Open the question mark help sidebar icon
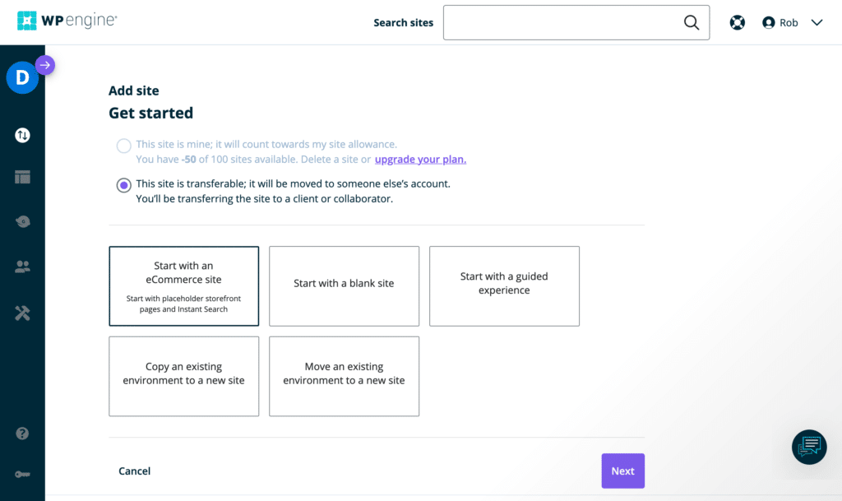Screen dimensions: 842x501 point(22,434)
